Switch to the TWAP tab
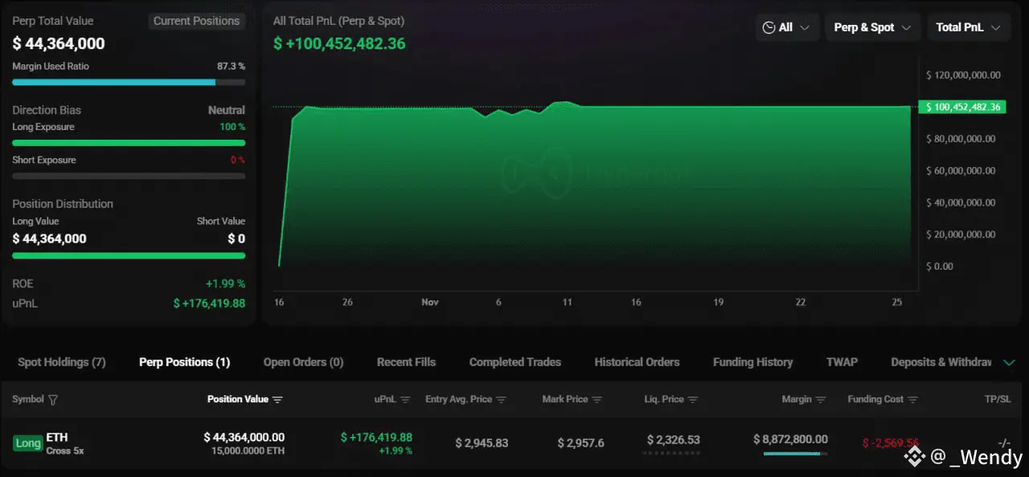The image size is (1029, 477). tap(842, 362)
